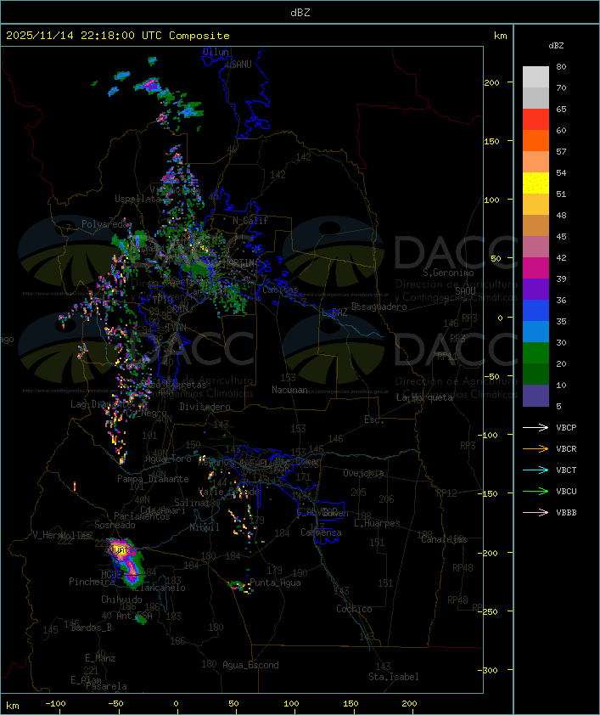Click the 80 value in dBZ legend
This screenshot has height=715, width=600.
coord(561,66)
